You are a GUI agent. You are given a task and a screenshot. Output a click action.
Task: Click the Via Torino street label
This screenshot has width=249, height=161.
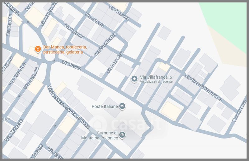(71, 65)
